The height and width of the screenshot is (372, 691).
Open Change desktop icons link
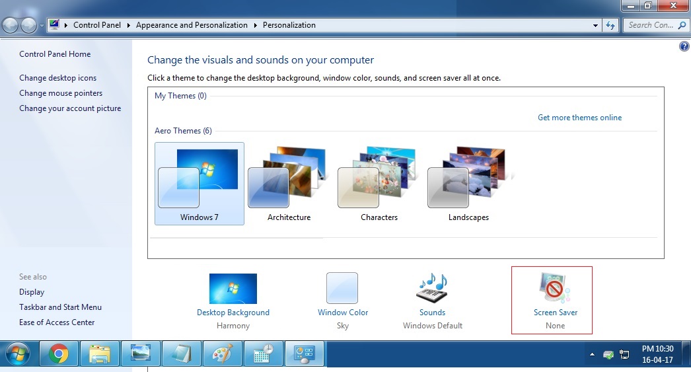pyautogui.click(x=57, y=78)
